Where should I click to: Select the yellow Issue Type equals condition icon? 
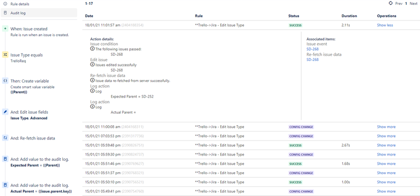tap(5, 55)
